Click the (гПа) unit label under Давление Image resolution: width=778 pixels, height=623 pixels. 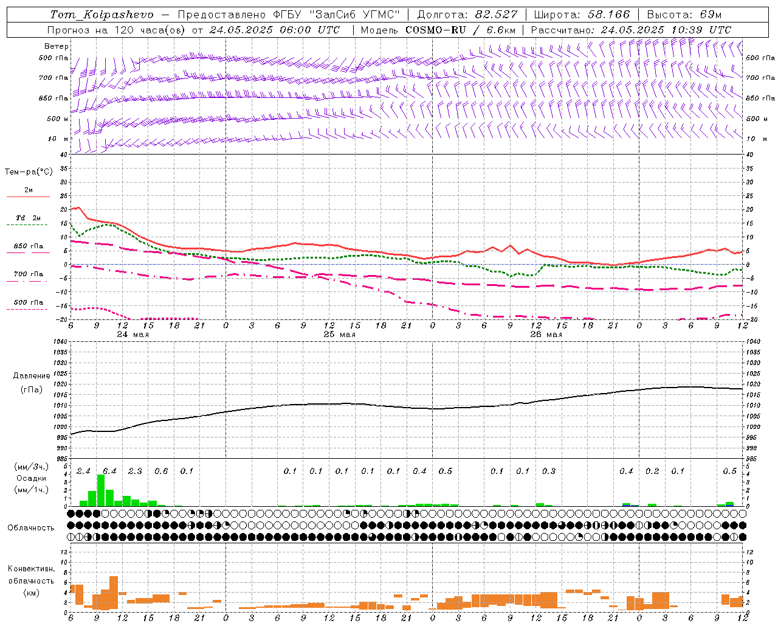point(32,390)
